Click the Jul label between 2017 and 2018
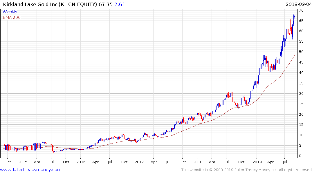Screen dimensions: 312x174 [x=168, y=162]
